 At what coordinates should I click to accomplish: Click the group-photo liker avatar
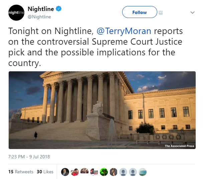coord(84,172)
